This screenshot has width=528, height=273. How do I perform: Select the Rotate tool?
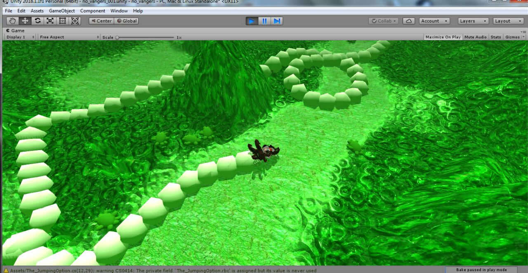click(x=38, y=21)
